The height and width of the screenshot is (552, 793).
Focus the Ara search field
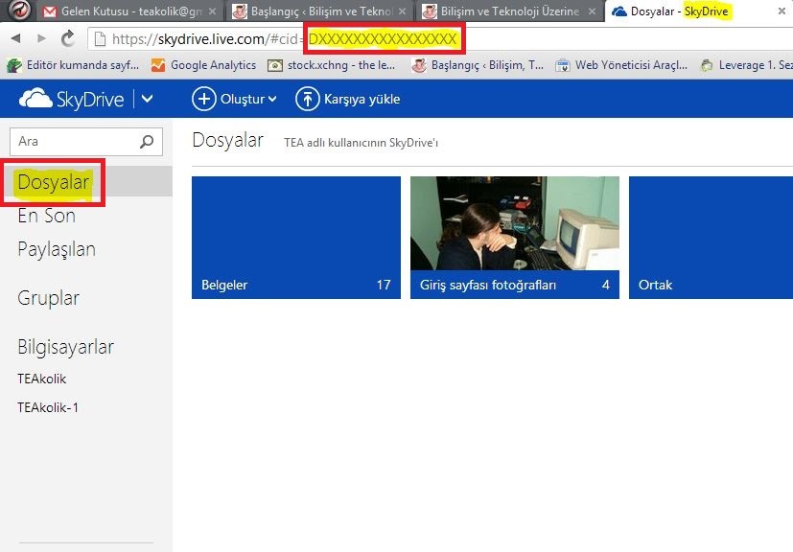pyautogui.click(x=86, y=142)
